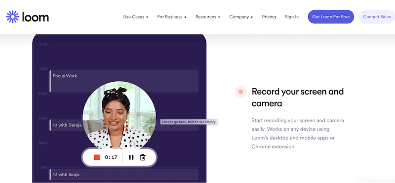Open the 1:1 with Sonja event
Screen dimensions: 395x183
tap(124, 175)
